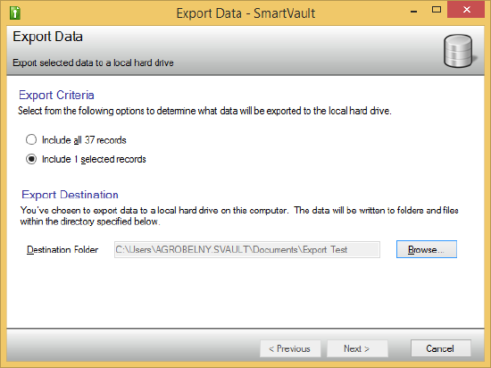
Task: Click the large 'Export Data' header title
Action: click(47, 37)
